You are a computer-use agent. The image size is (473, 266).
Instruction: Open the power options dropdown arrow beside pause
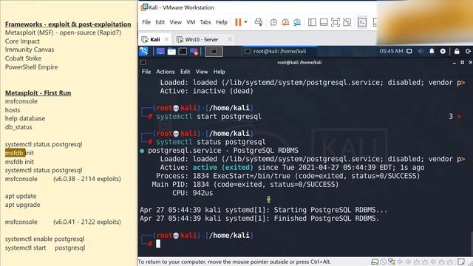click(x=245, y=22)
